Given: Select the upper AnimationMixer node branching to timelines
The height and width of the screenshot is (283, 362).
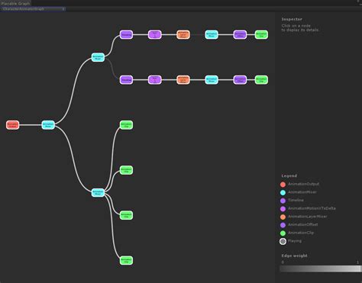Looking at the screenshot, I should point(98,57).
